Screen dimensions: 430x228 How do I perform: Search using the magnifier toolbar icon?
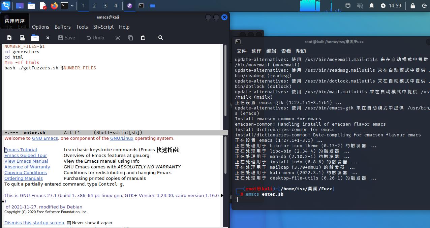coord(161,38)
